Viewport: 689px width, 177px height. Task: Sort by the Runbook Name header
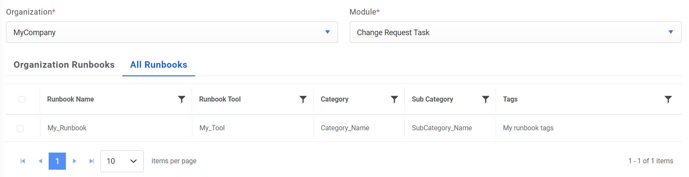[x=71, y=99]
